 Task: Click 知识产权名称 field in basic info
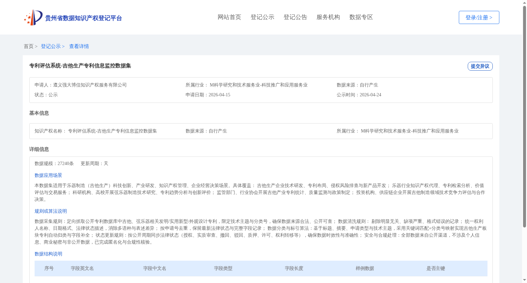coord(96,131)
